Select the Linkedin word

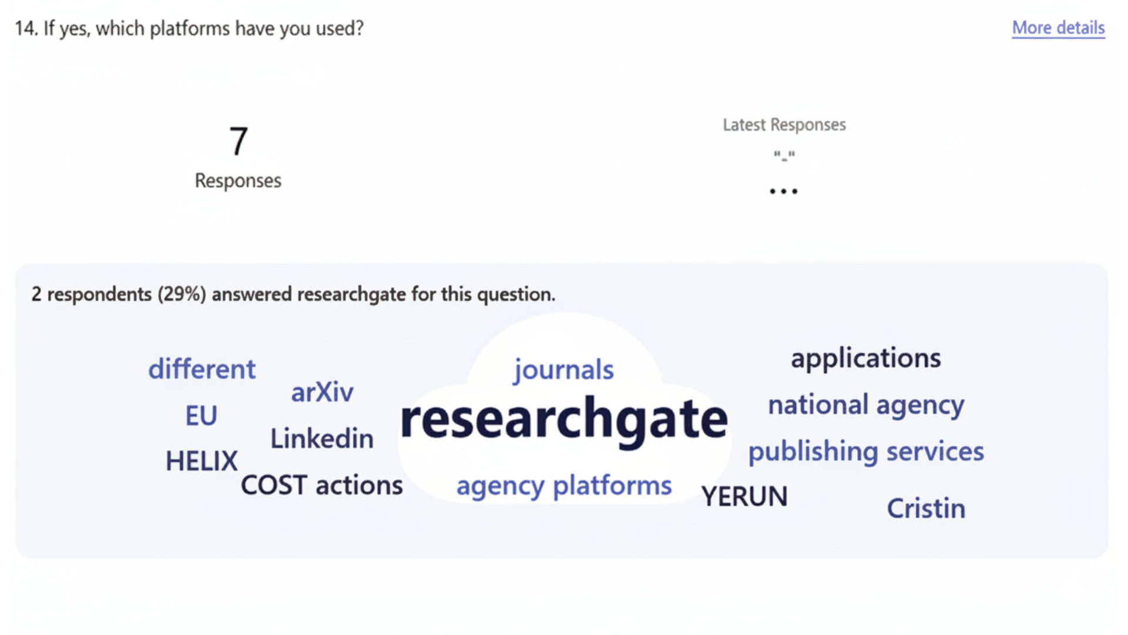(321, 439)
